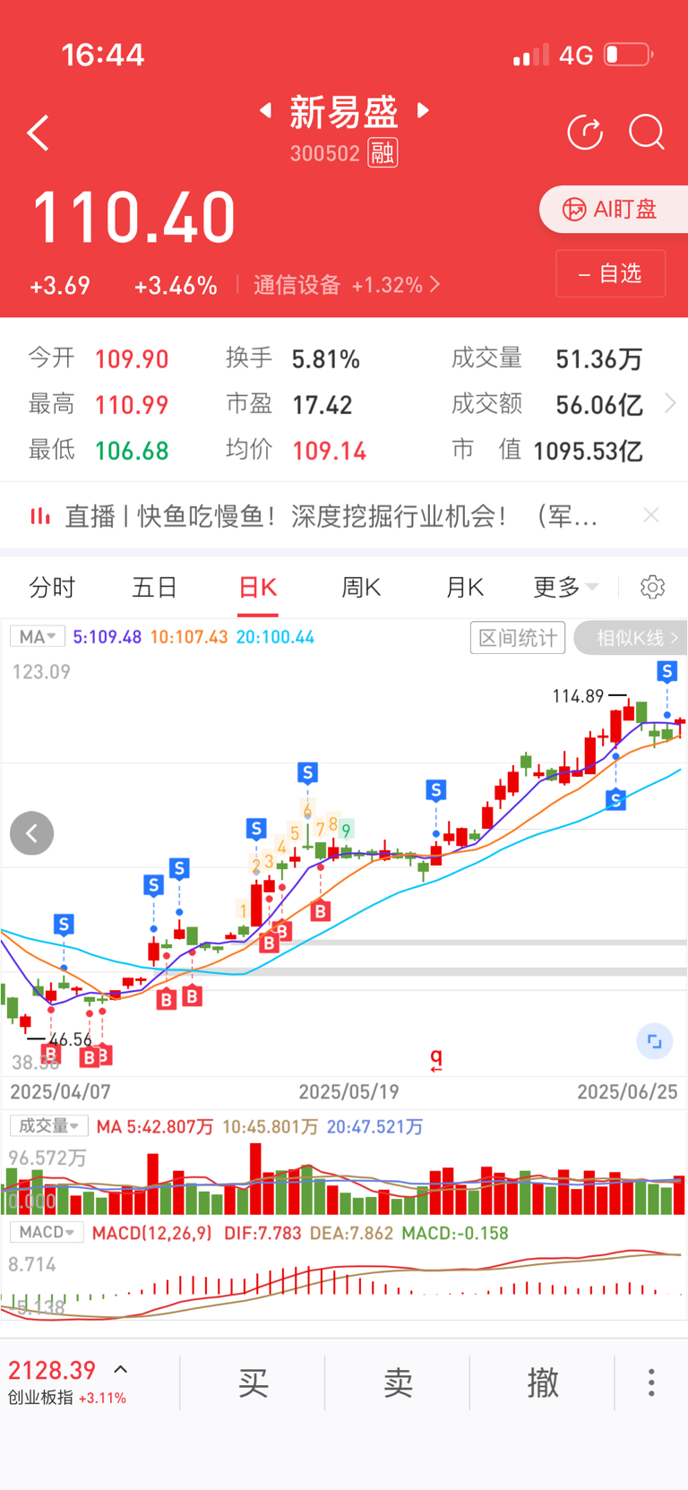Tap stock code 300502

tap(325, 153)
